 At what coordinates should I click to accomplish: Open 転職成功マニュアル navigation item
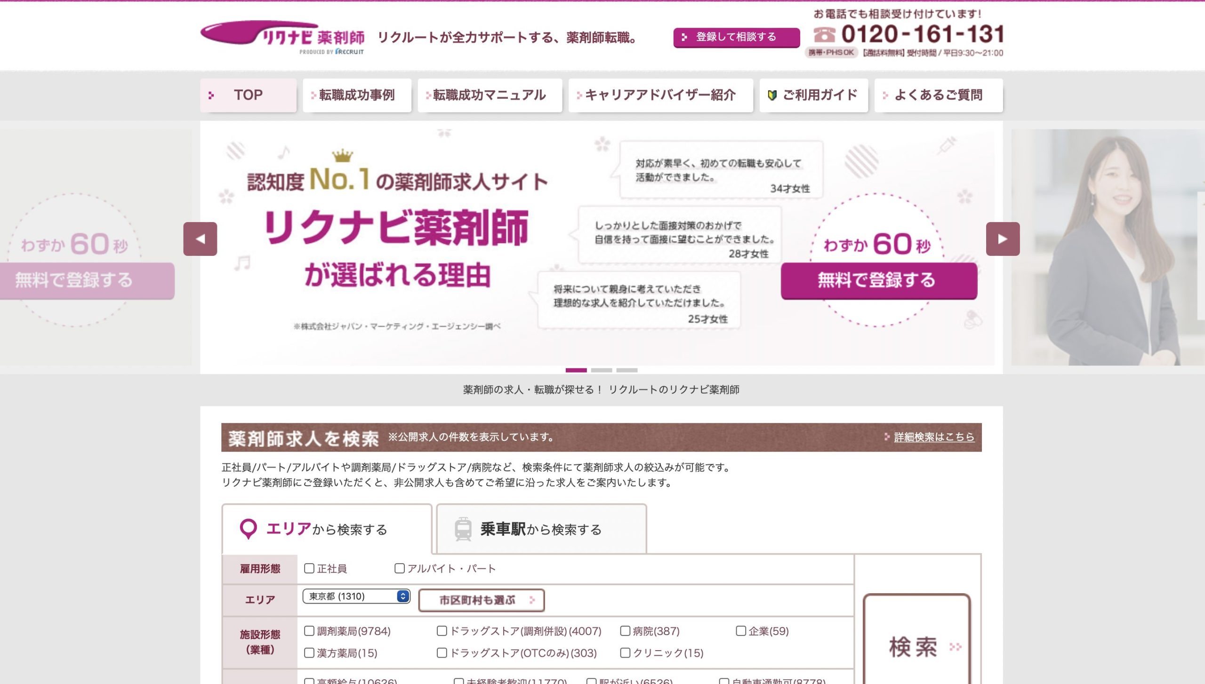(x=490, y=95)
